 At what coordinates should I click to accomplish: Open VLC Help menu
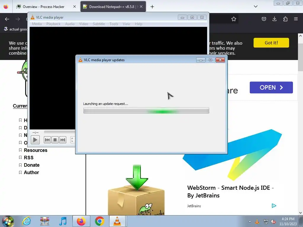(138, 24)
